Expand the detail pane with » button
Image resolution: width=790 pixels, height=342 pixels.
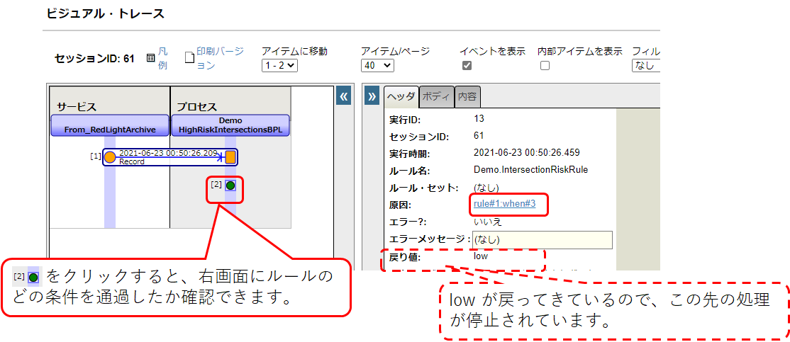(372, 97)
